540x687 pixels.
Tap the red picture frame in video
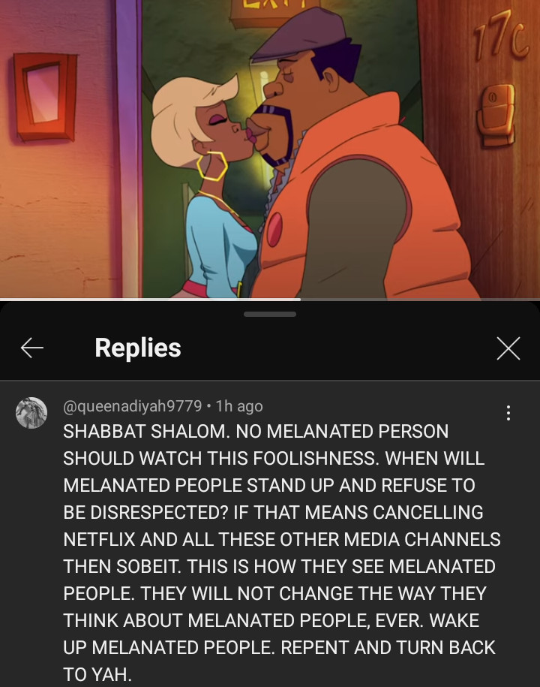point(46,96)
